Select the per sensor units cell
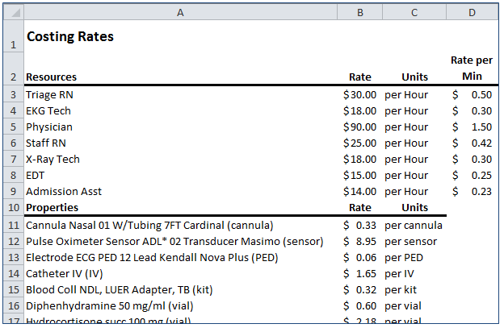 coord(414,241)
